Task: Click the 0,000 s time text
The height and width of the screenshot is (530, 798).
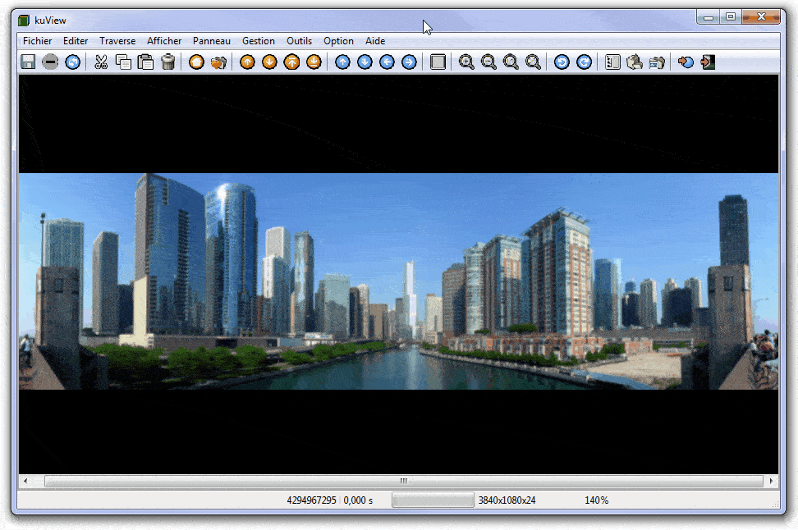Action: (x=358, y=500)
